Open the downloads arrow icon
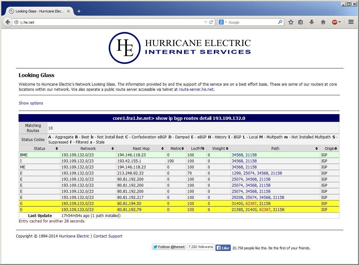Image resolution: width=359 pixels, height=265 pixels. pyautogui.click(x=312, y=22)
